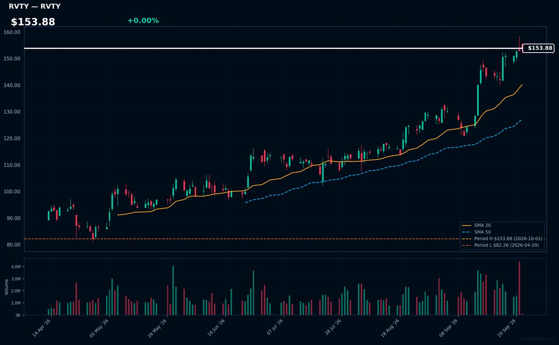Click the tall green volume bar near 26 May
Viewport: 559px width, 345px height.
173,291
